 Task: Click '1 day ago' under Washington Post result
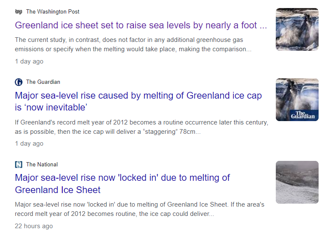point(29,61)
